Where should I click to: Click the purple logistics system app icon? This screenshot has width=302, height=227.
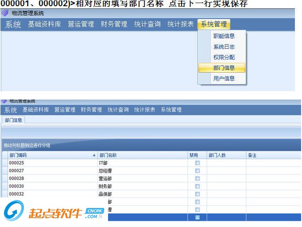5,13
